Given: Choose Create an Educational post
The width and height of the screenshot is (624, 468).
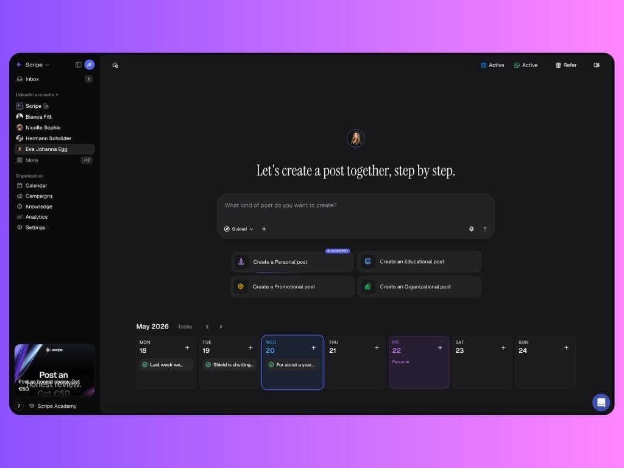Looking at the screenshot, I should pyautogui.click(x=419, y=261).
